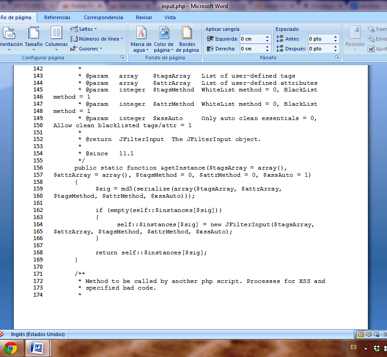Open the Tamaño page size menu
Screen dimensions: 387x357
pyautogui.click(x=33, y=38)
